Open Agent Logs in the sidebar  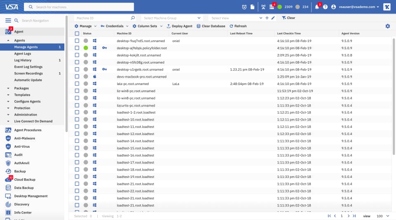23,54
